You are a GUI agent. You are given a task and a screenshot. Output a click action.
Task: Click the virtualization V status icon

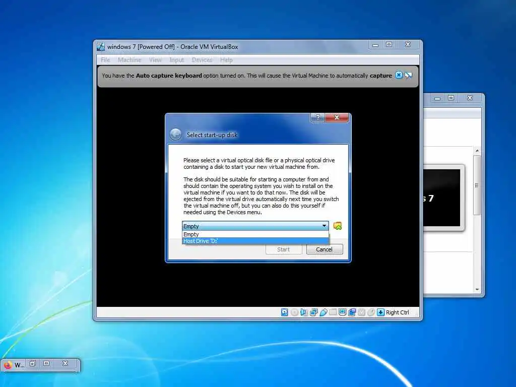pyautogui.click(x=361, y=312)
